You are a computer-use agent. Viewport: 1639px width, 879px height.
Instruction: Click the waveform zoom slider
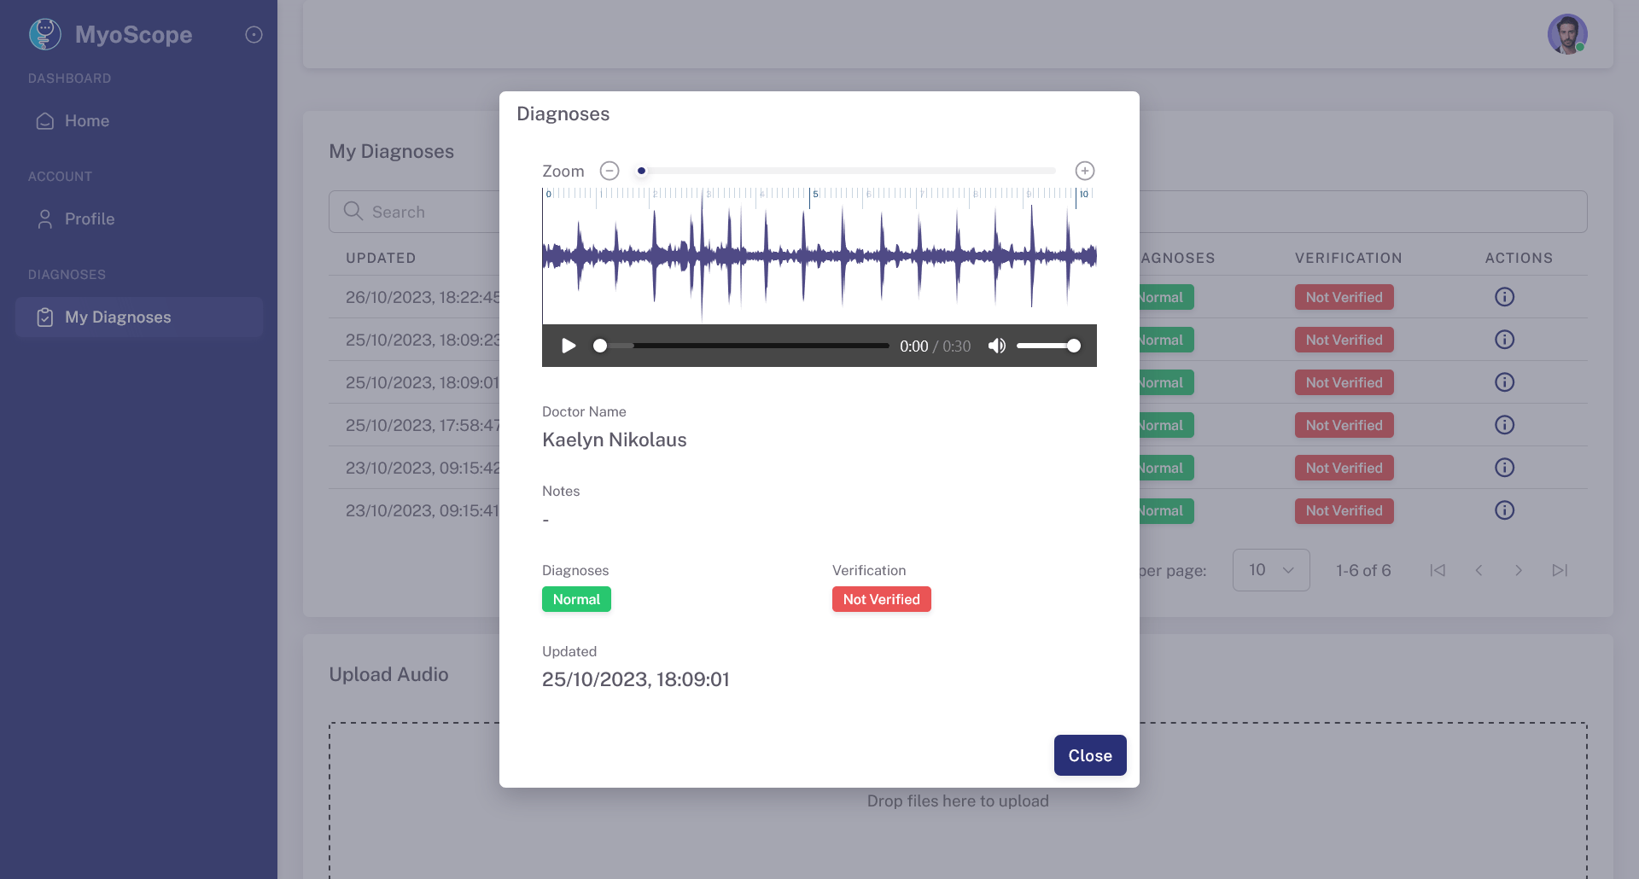click(849, 171)
